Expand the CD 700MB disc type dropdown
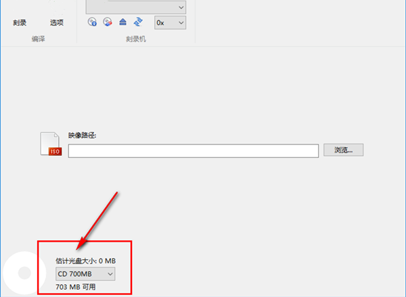 pos(85,273)
